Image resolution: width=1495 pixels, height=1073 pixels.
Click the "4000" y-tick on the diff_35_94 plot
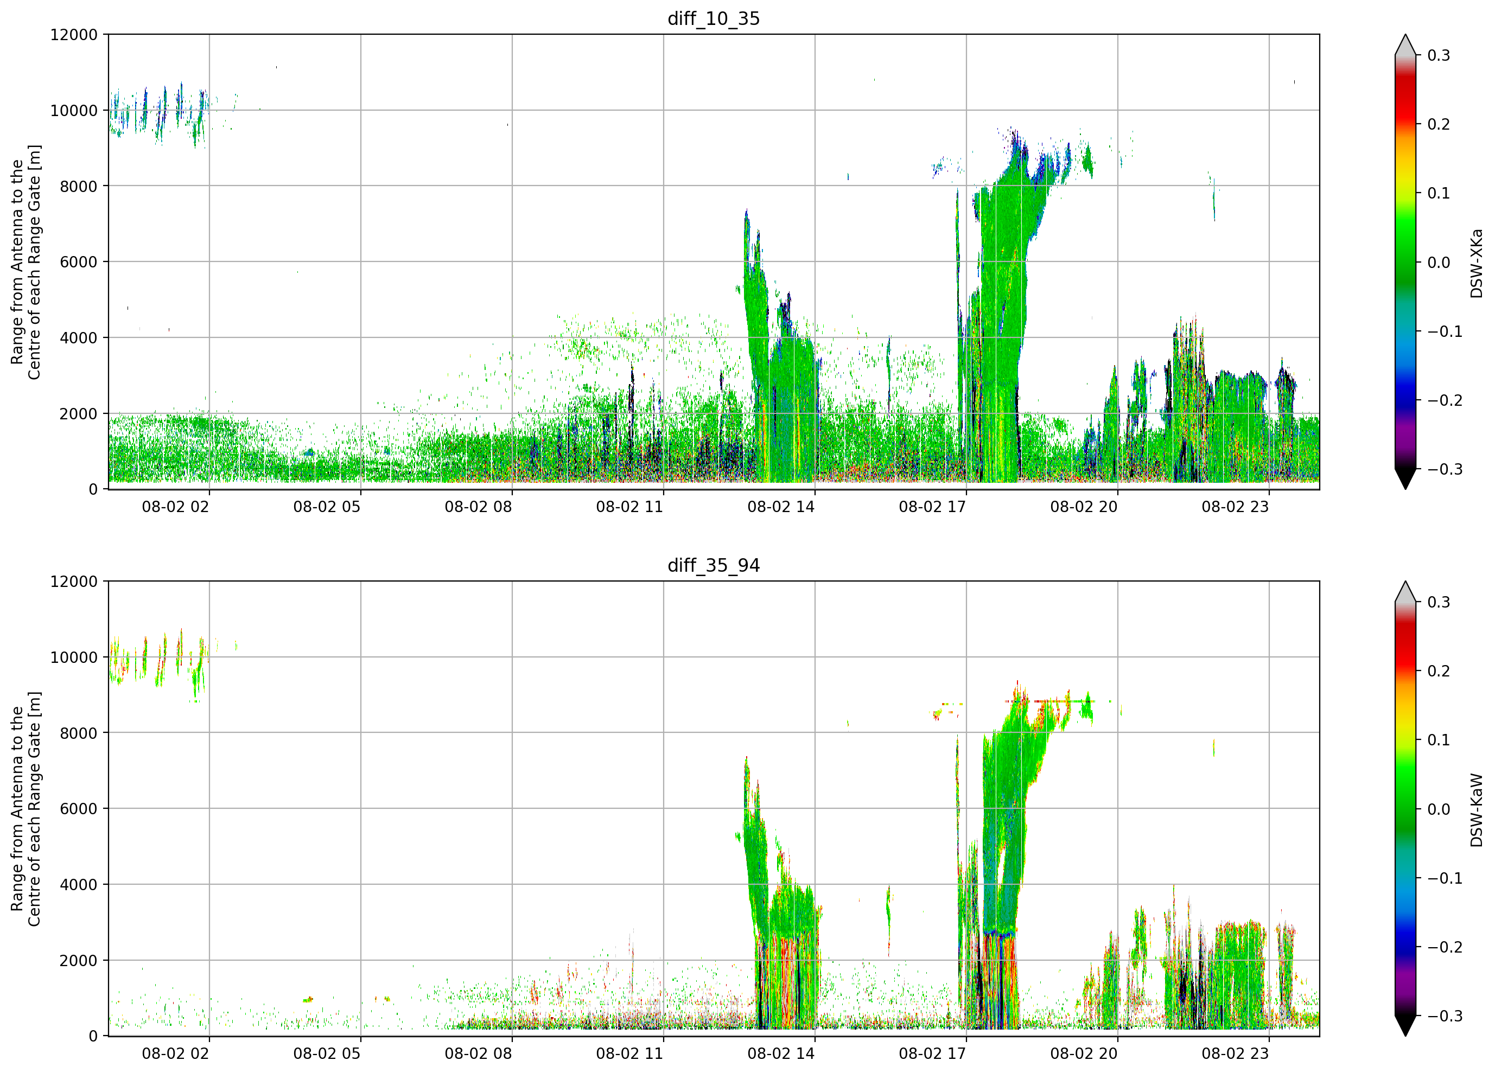[x=79, y=885]
